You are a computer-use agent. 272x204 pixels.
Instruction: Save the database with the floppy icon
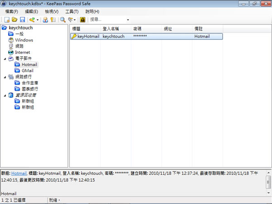[22, 20]
